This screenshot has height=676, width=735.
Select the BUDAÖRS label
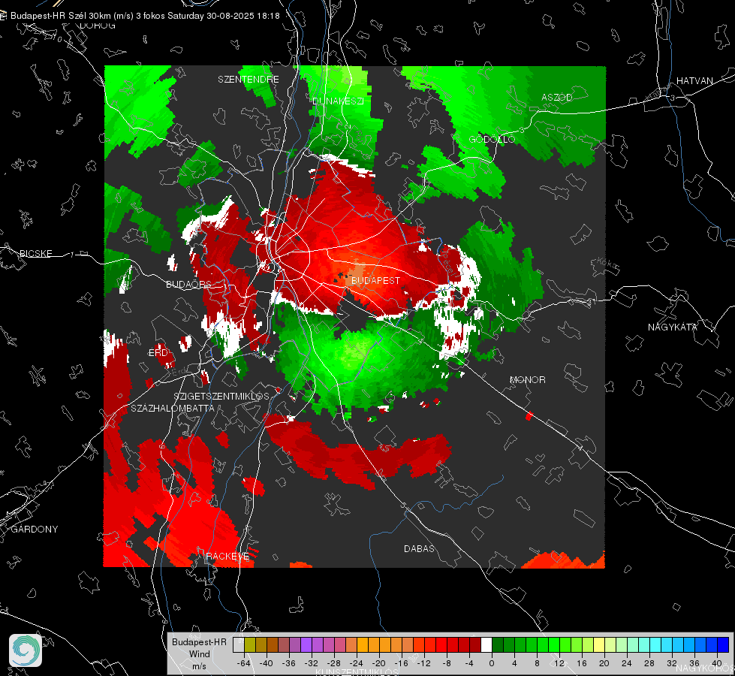click(x=188, y=284)
